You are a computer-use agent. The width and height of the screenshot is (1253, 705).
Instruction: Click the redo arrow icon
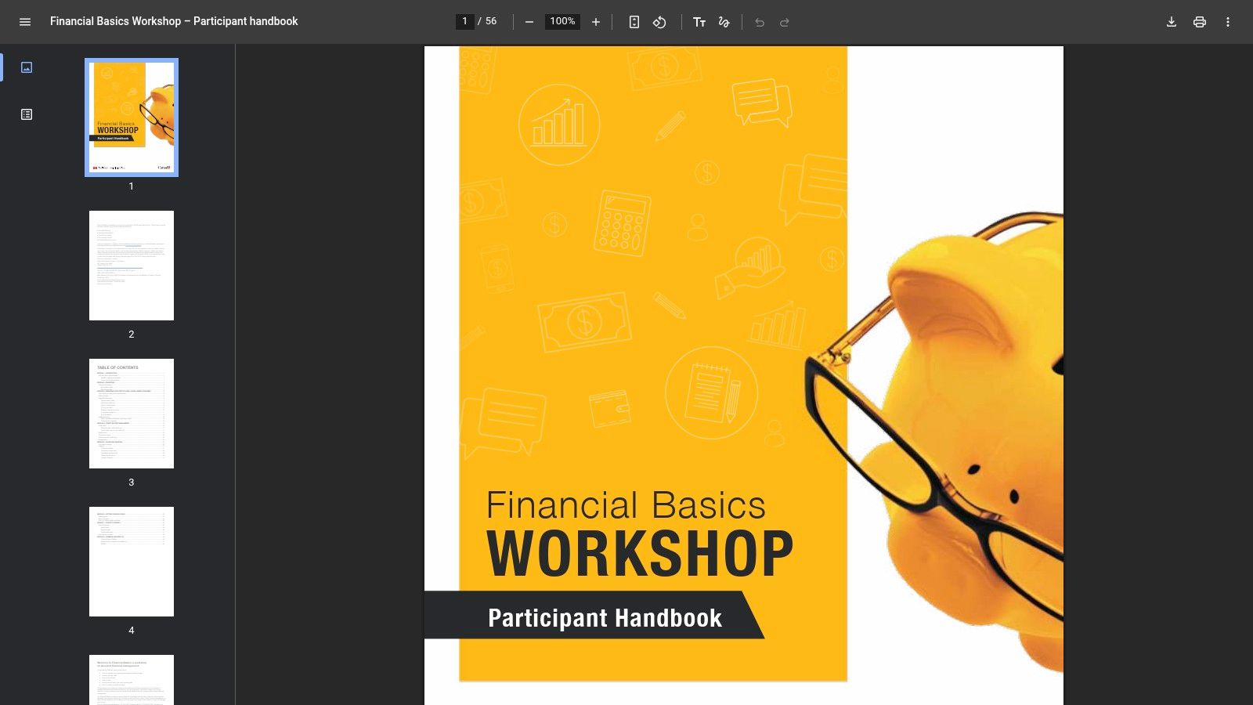[785, 22]
